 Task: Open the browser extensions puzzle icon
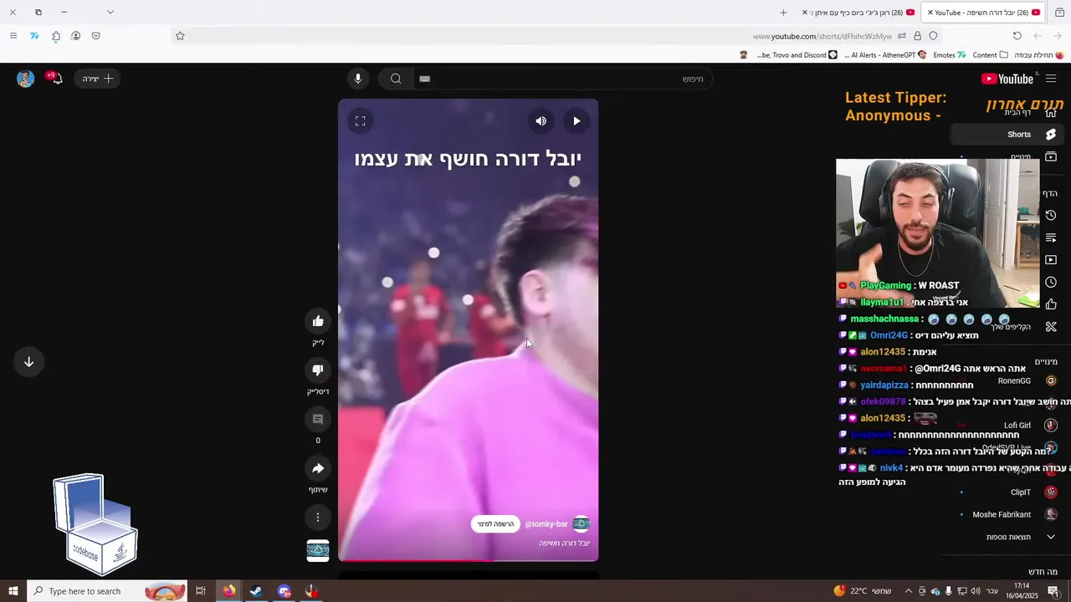click(x=55, y=36)
